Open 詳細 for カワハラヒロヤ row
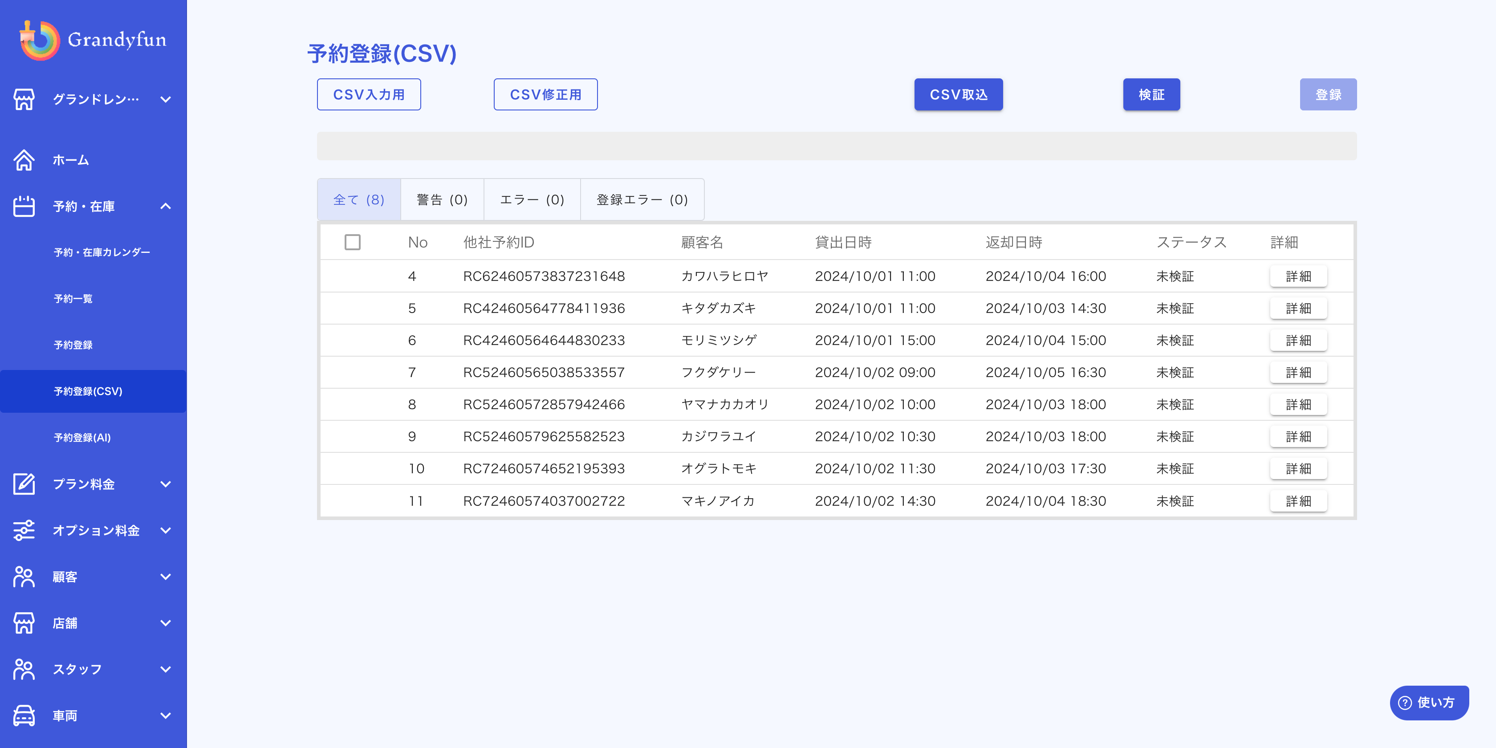1496x748 pixels. 1298,276
